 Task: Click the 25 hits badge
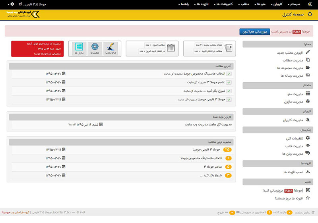(227, 149)
